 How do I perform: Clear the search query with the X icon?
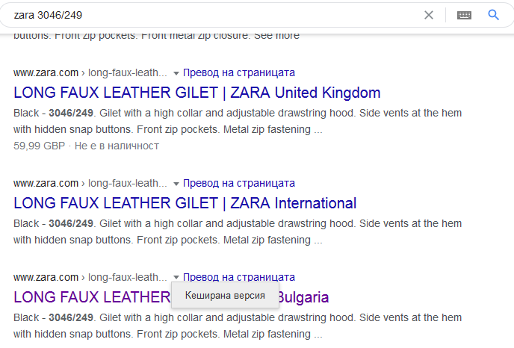point(429,15)
